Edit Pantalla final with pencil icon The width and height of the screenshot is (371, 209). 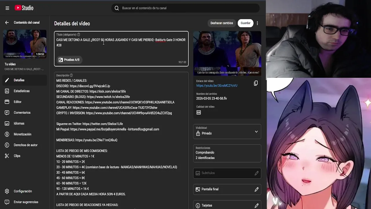[257, 189]
